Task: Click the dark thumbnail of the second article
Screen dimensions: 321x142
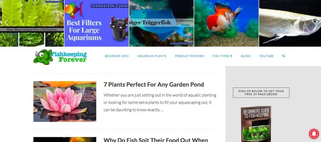Action: coord(65,140)
